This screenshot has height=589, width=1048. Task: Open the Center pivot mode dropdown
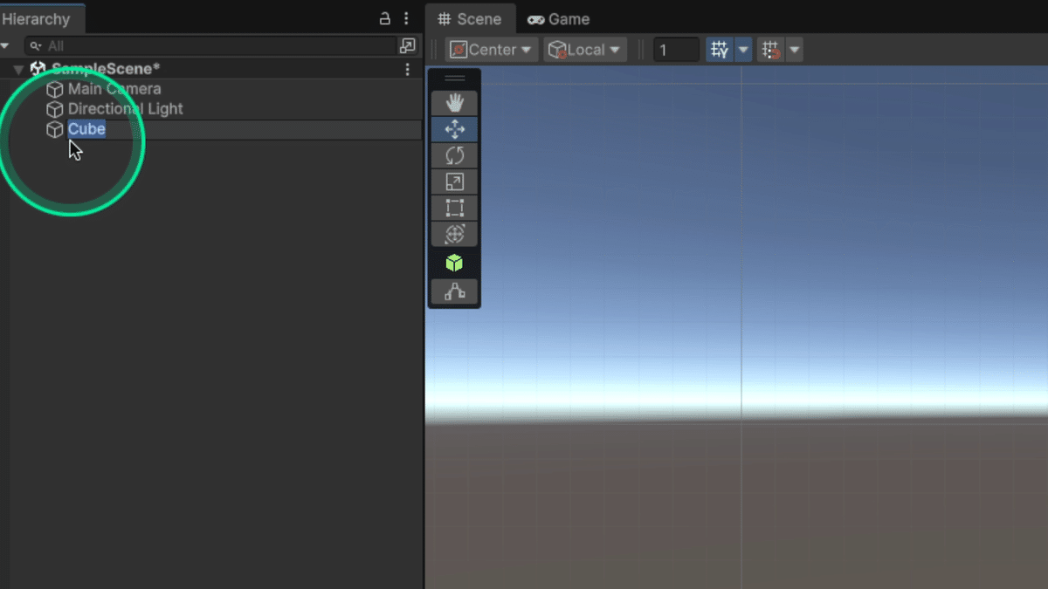coord(492,50)
